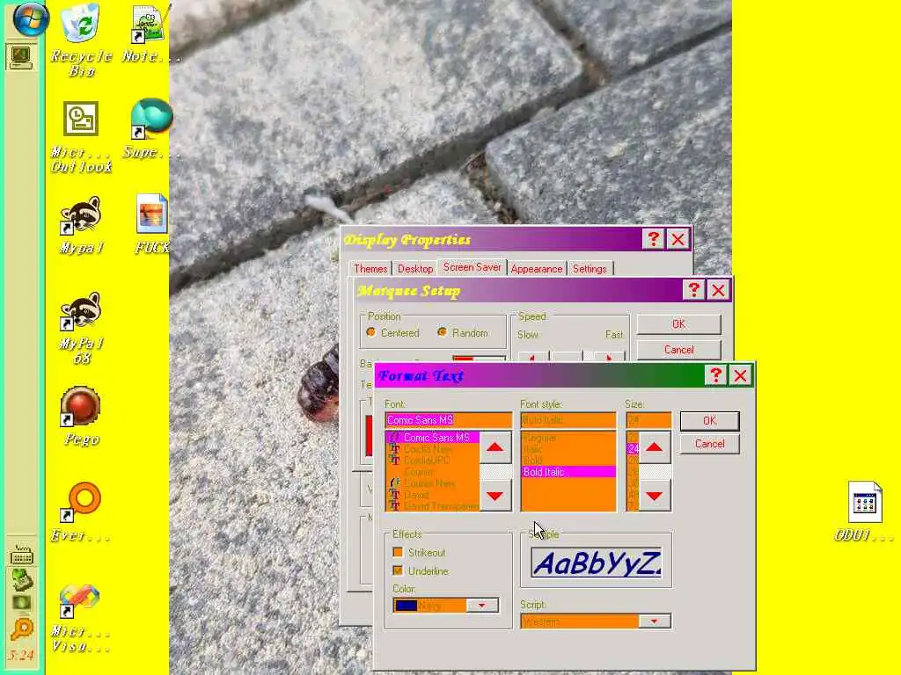Choose Italic in the Font style list
Image resolution: width=901 pixels, height=675 pixels.
click(568, 449)
